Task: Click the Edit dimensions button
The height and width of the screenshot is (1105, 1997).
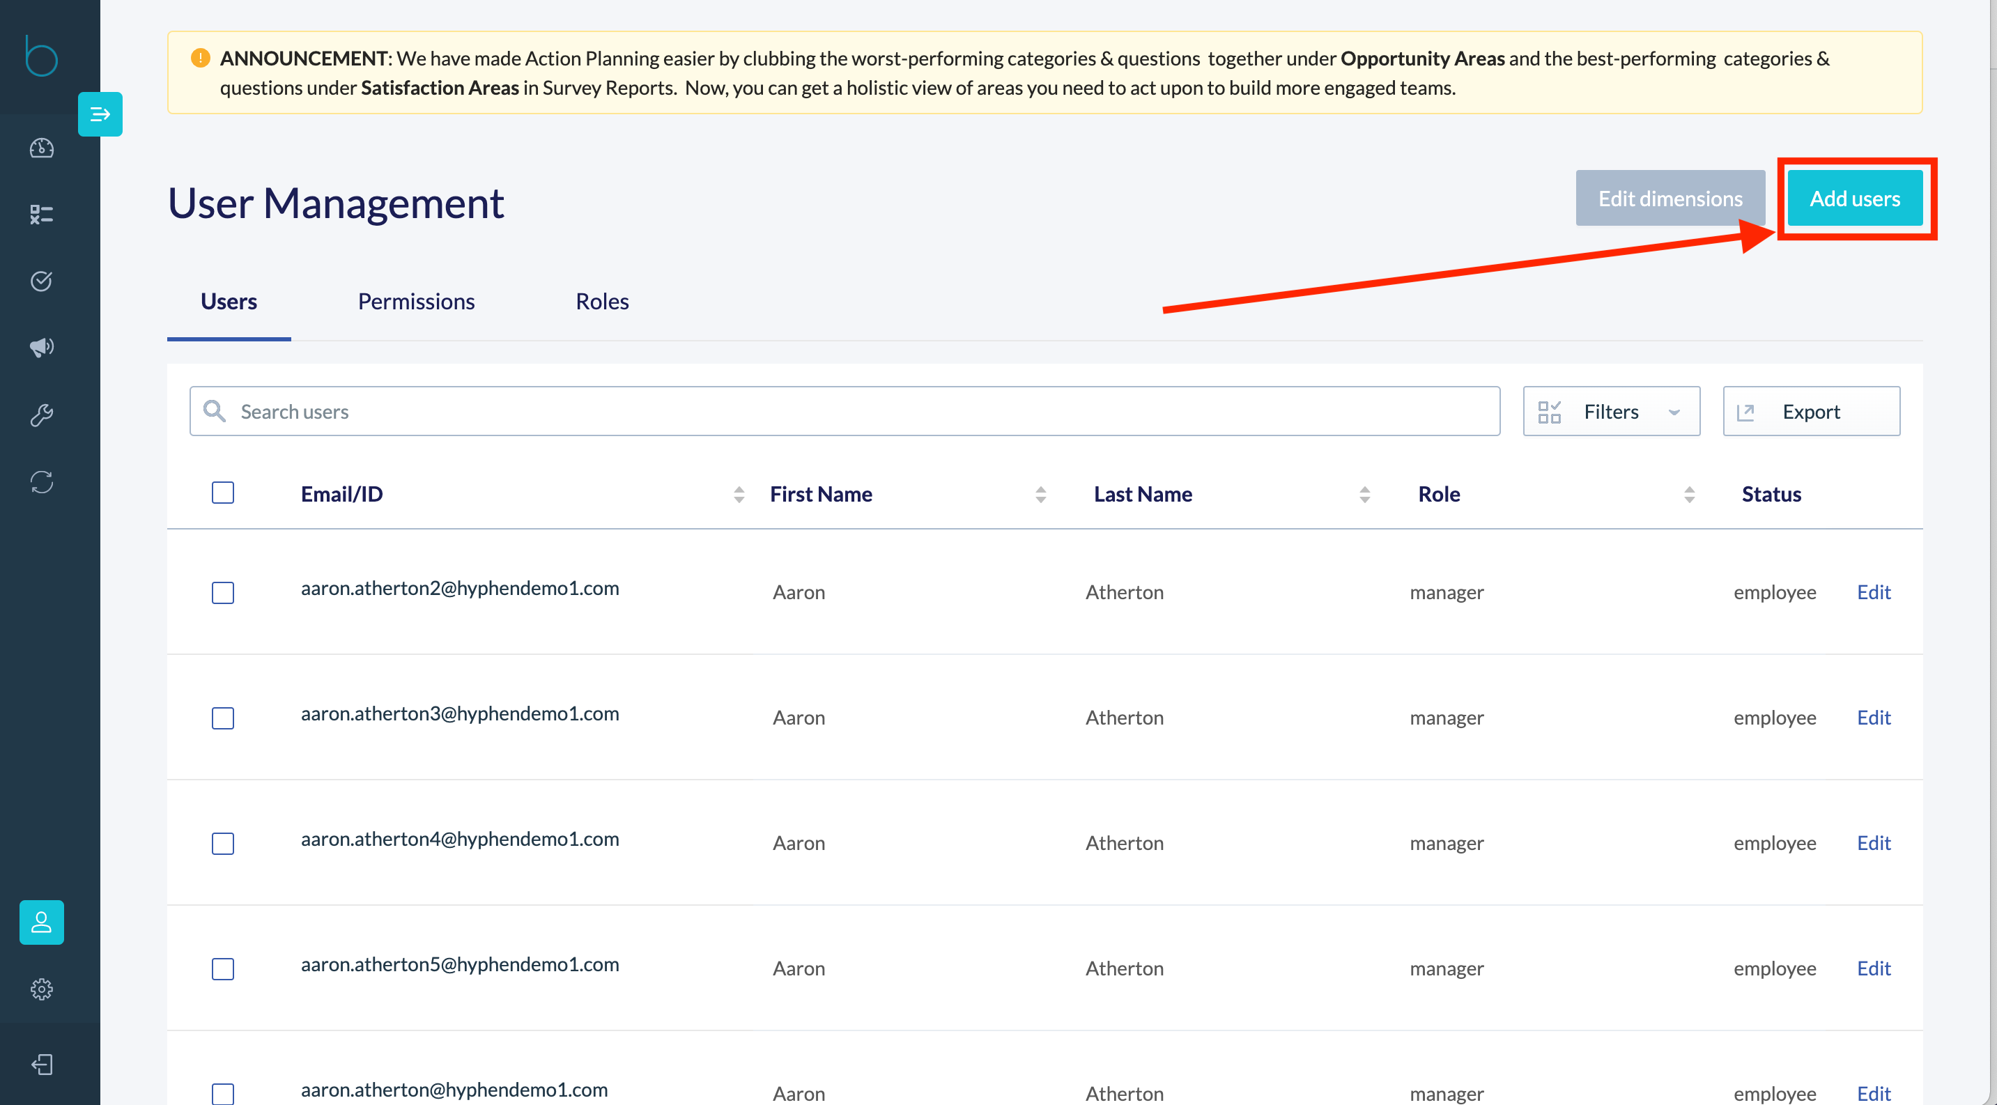Action: (x=1670, y=199)
